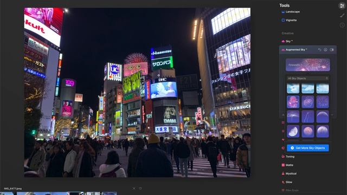
Task: Select the middle cloud sky object thumbnail
Action: [308, 88]
